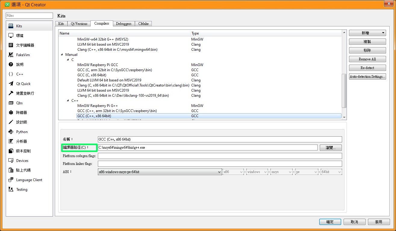Screen dimensions: 396x231
Task: Collapse the Manual tree node
Action: coord(62,55)
